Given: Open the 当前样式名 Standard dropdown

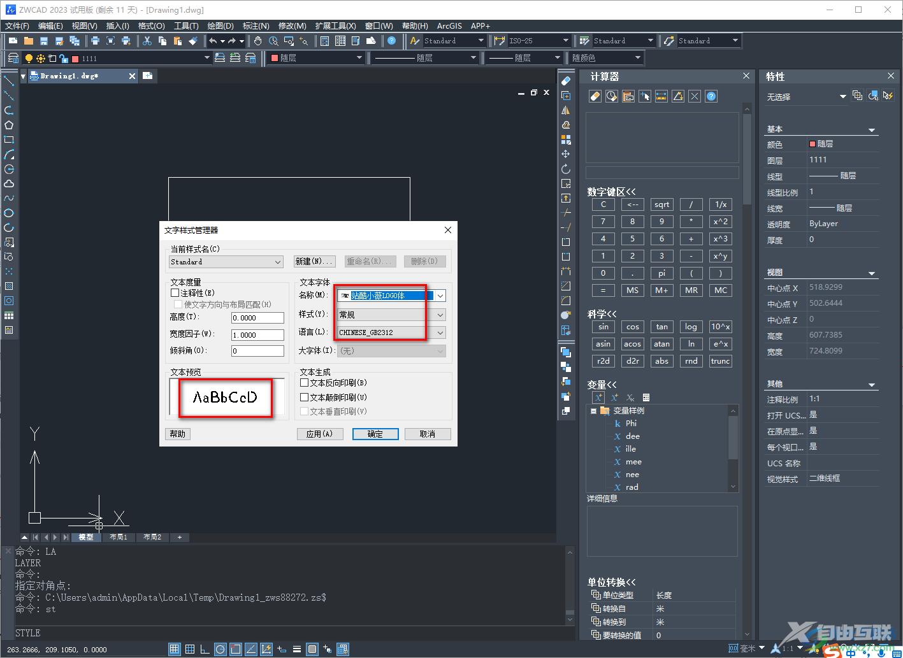Looking at the screenshot, I should click(x=226, y=262).
